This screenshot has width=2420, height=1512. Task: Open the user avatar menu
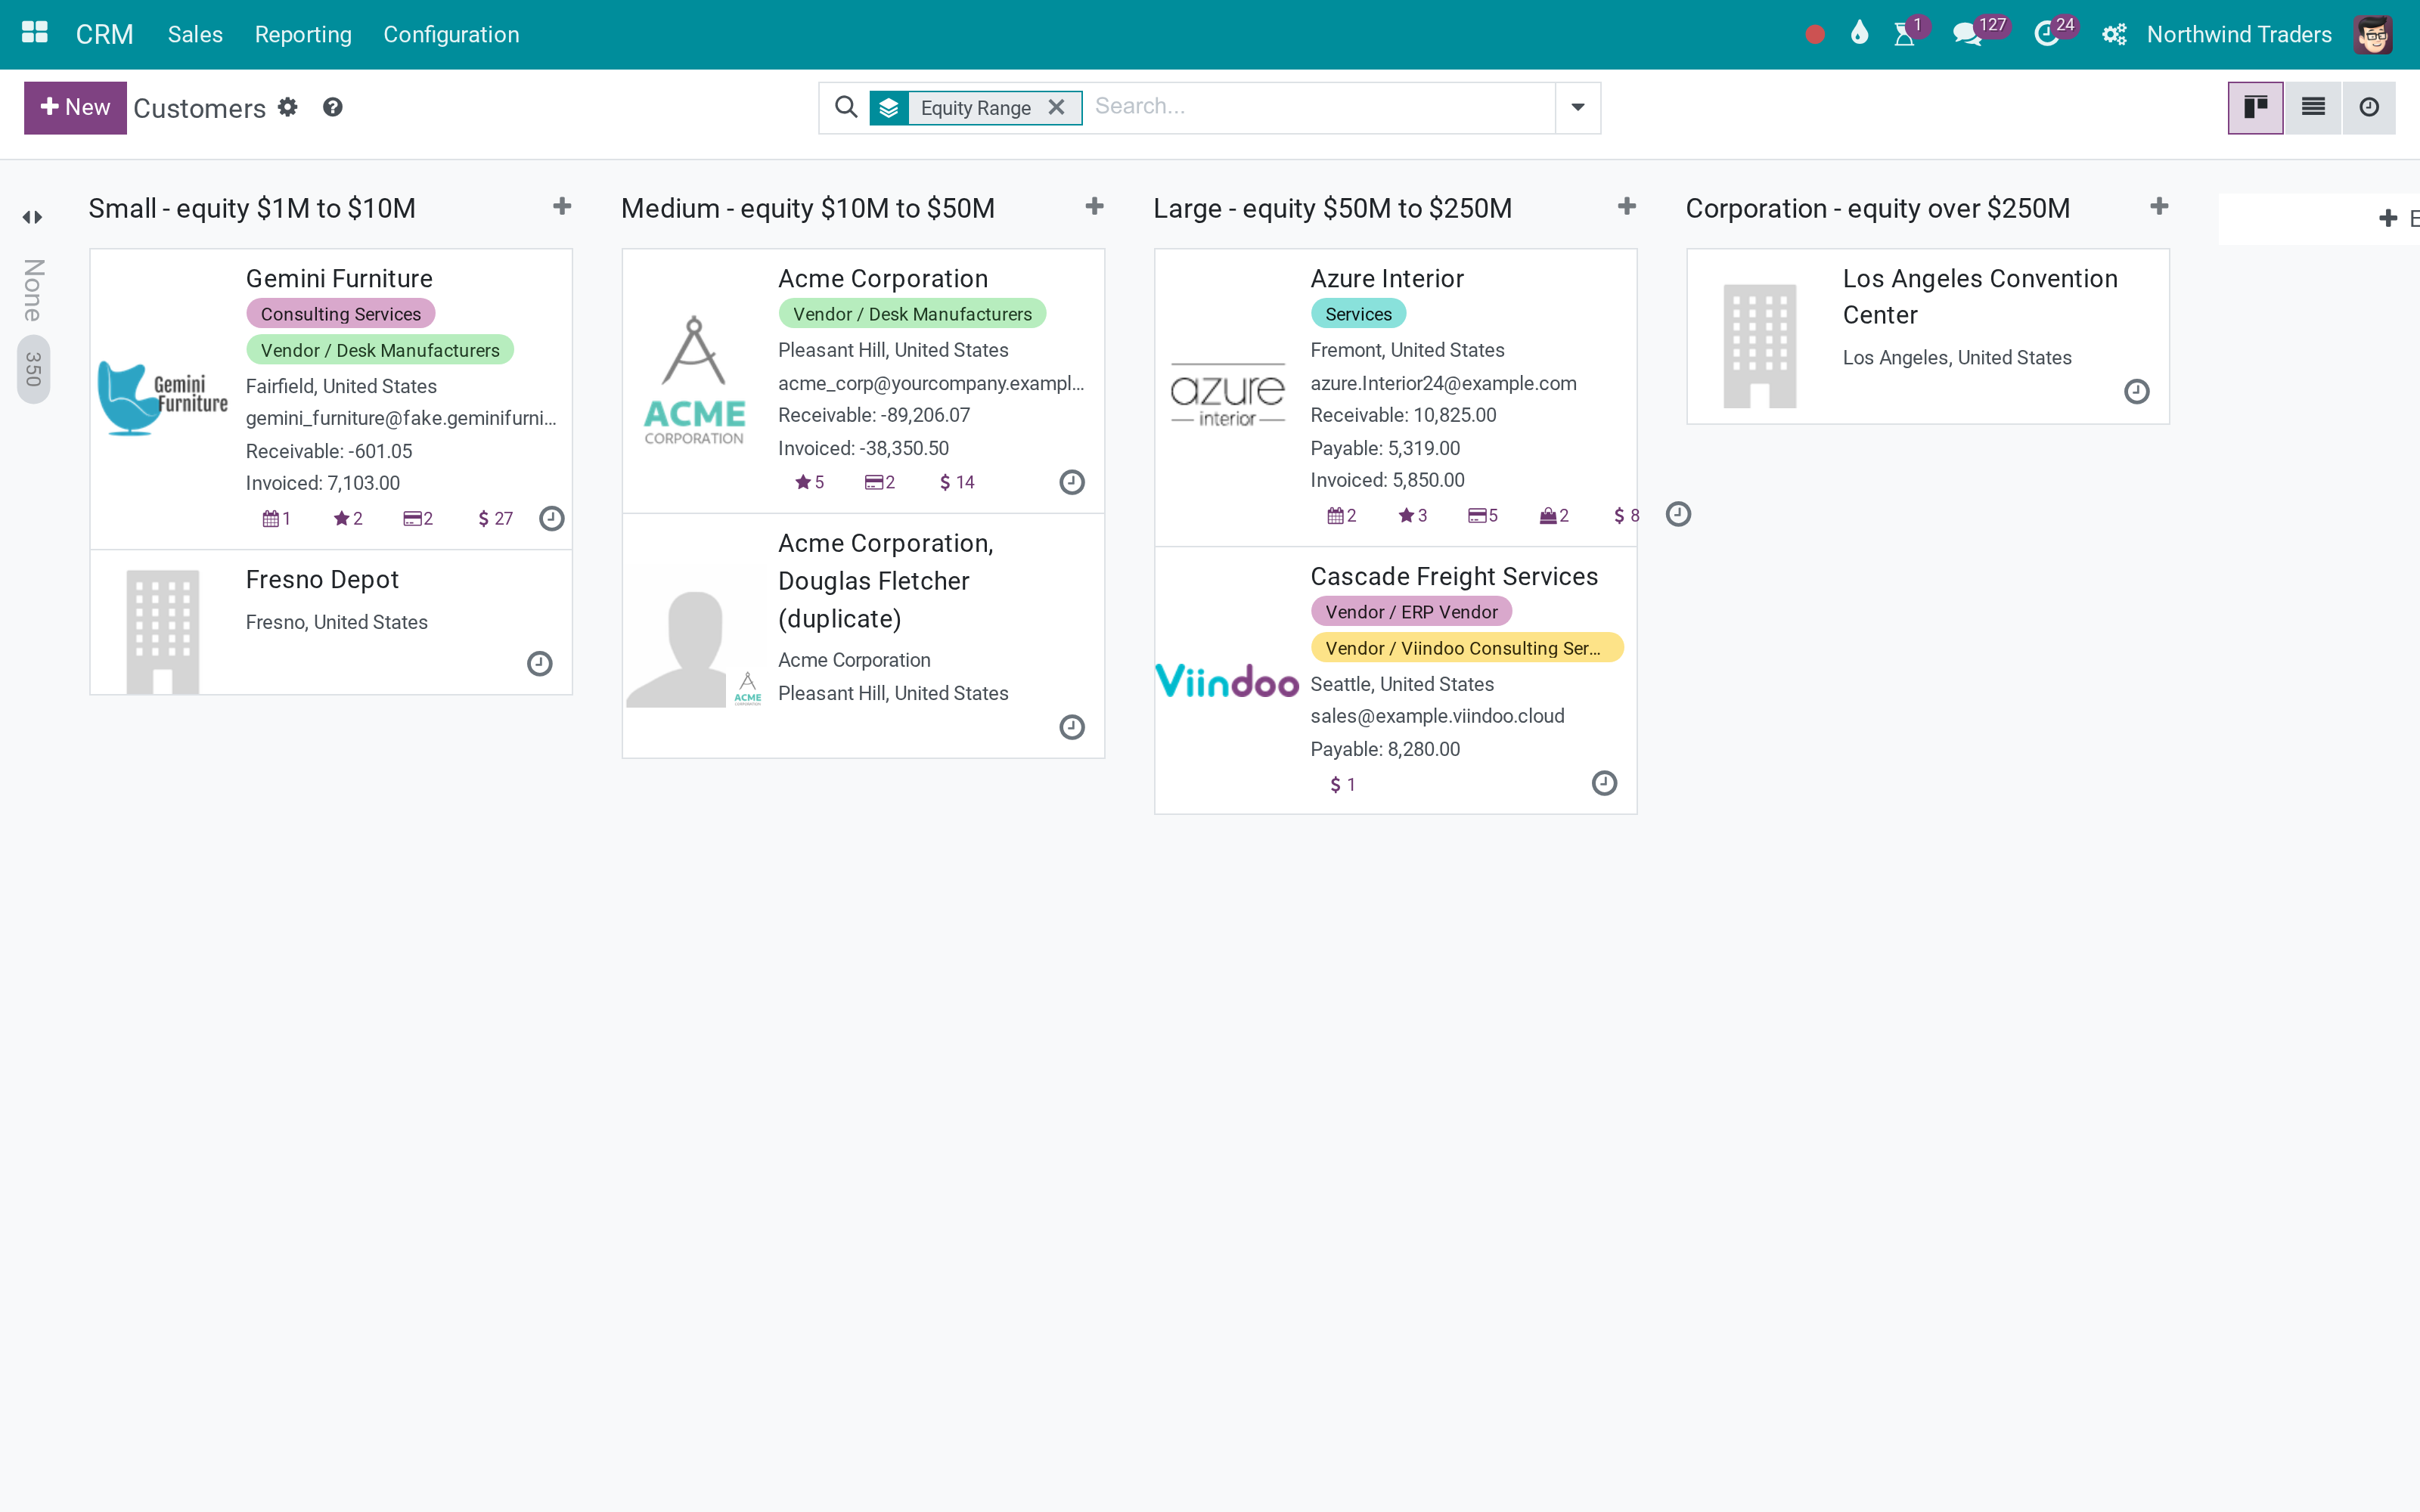point(2373,34)
